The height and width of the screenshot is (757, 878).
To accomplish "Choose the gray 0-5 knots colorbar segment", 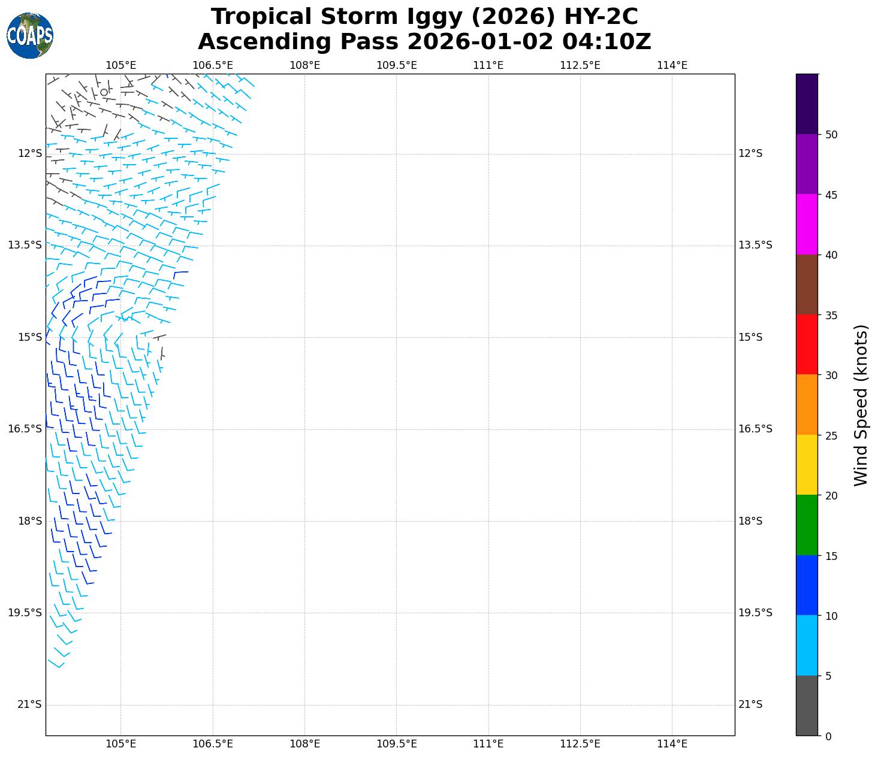I will (x=807, y=705).
